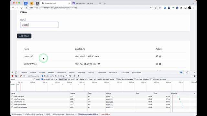The width and height of the screenshot is (207, 116).
Task: Click the zoom magnifier in address bar
Action: [x=151, y=8]
